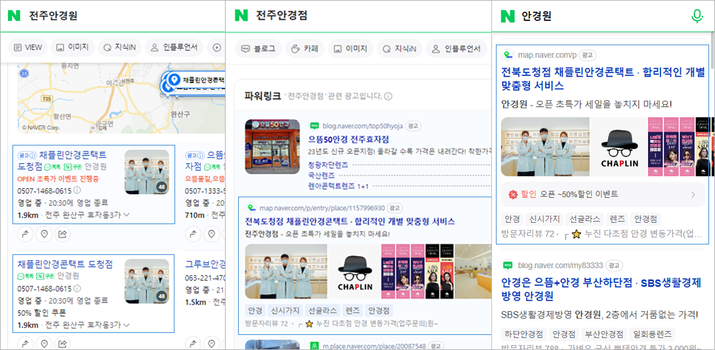Image resolution: width=715 pixels, height=350 pixels.
Task: Click the Naver logo beside the 전주안경원 search
Action: (14, 16)
